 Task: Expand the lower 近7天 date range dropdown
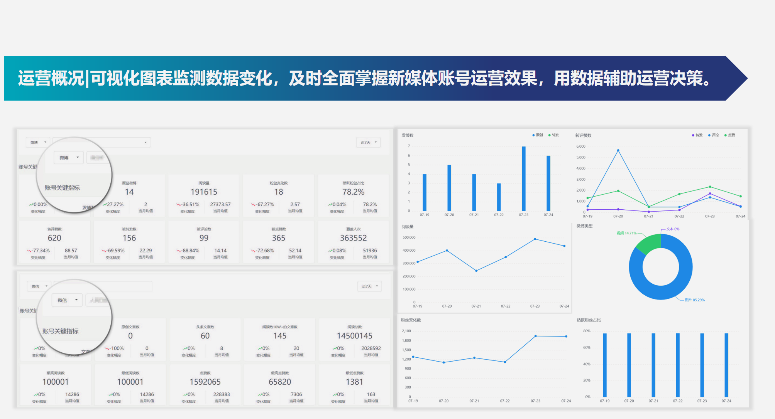point(369,286)
